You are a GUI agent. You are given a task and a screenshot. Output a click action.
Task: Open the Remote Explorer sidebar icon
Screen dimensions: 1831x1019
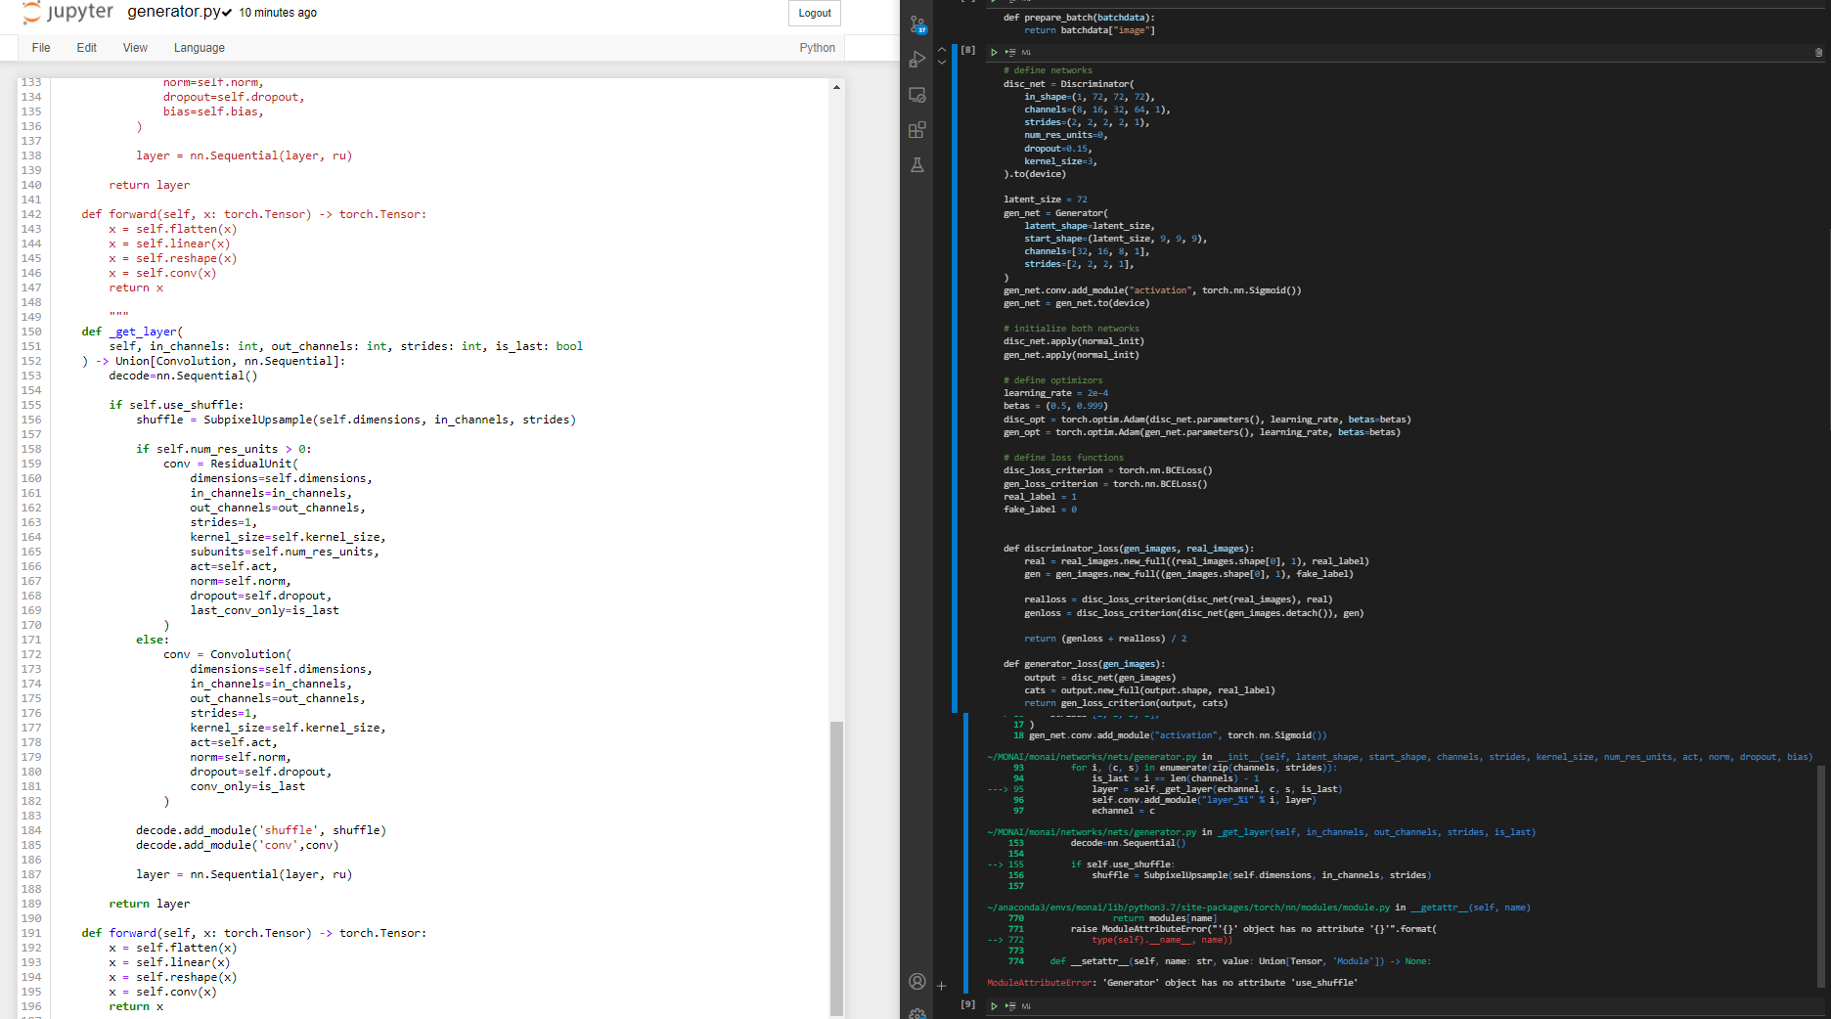pos(917,95)
